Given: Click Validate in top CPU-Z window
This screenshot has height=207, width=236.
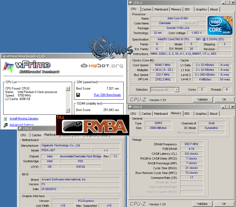Looking at the screenshot, I should (202, 99).
